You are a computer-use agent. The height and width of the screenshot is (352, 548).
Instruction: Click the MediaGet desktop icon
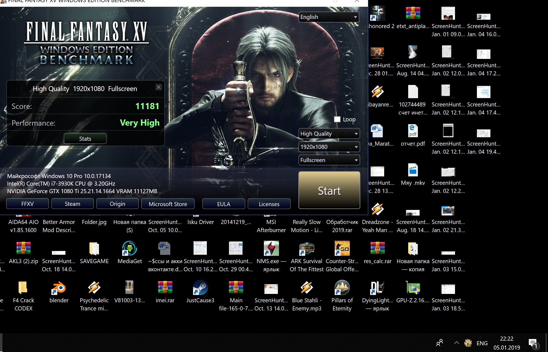coord(129,249)
